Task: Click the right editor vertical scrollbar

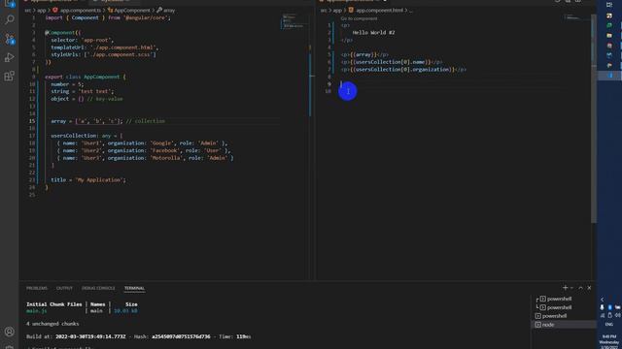Action: (594, 118)
